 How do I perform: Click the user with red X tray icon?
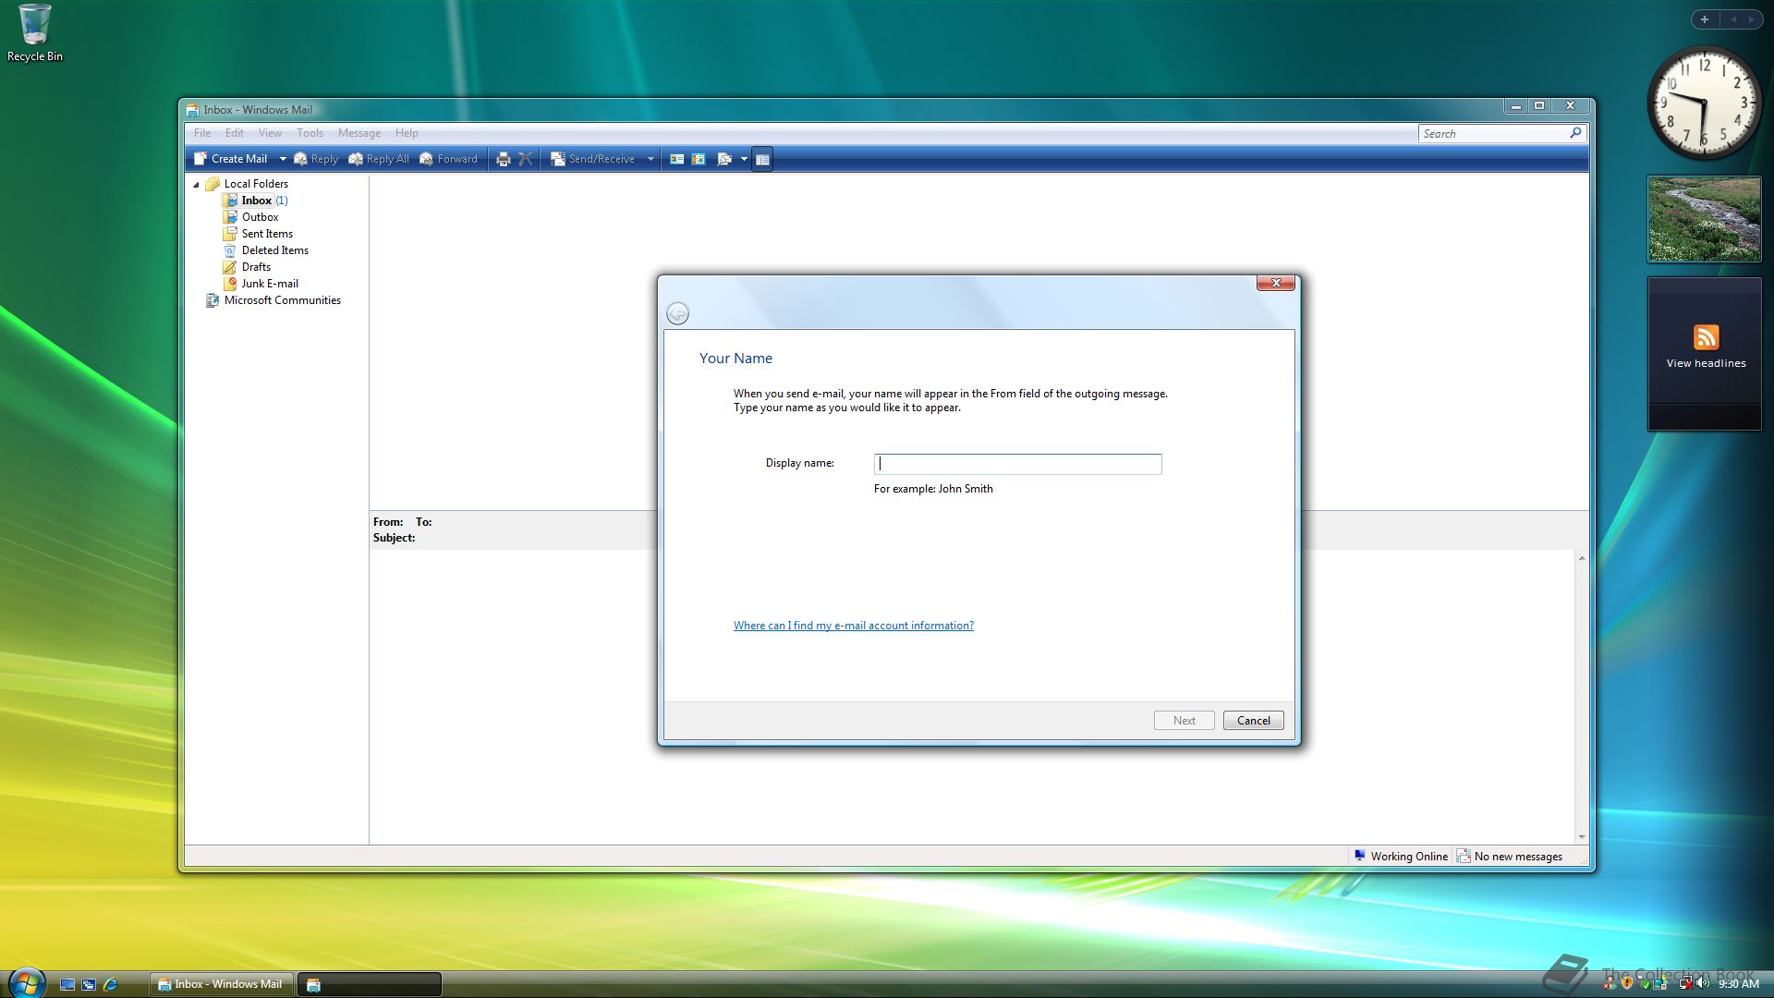(1610, 983)
